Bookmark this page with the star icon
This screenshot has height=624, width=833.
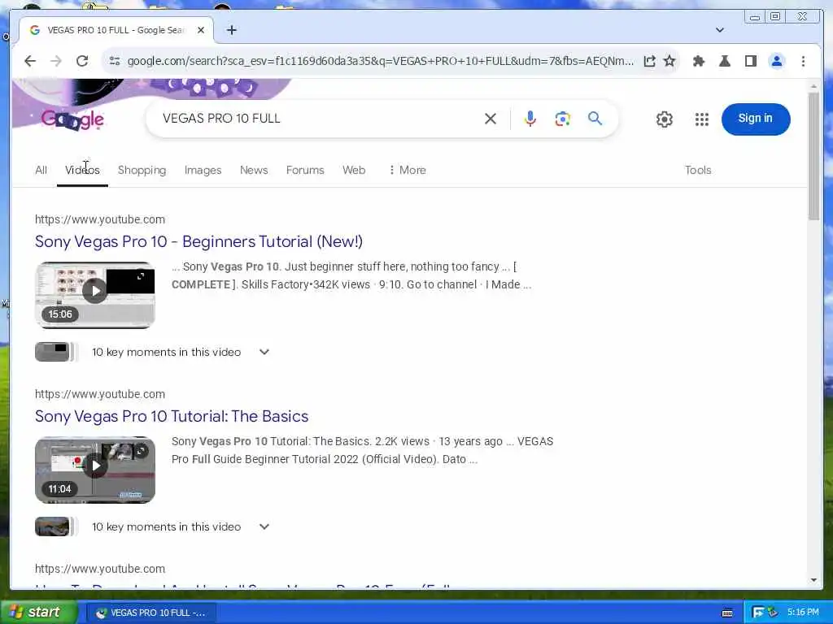click(669, 61)
